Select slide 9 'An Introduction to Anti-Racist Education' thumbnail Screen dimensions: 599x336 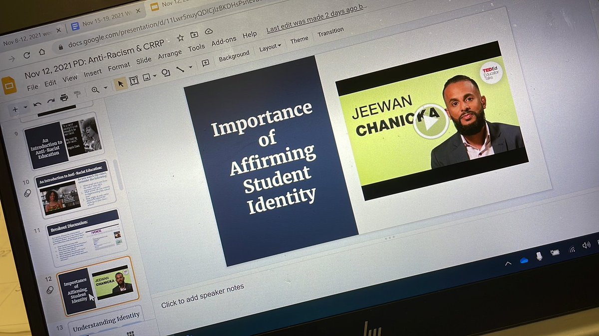coord(63,142)
